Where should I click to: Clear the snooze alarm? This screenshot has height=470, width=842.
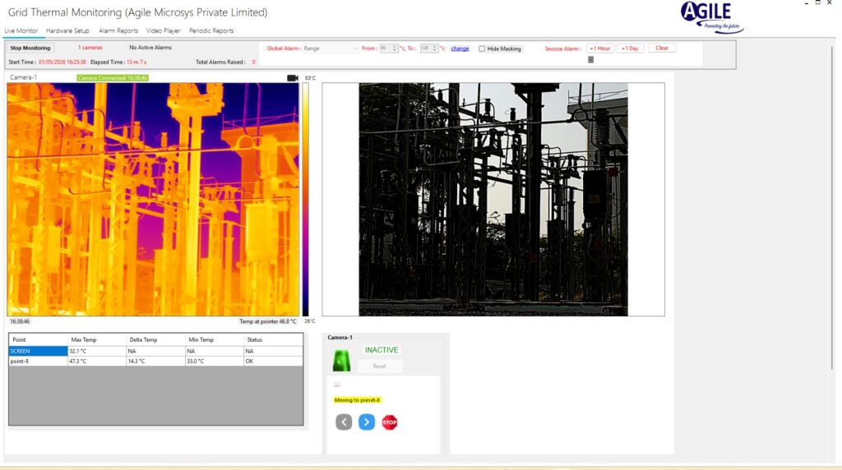click(662, 48)
